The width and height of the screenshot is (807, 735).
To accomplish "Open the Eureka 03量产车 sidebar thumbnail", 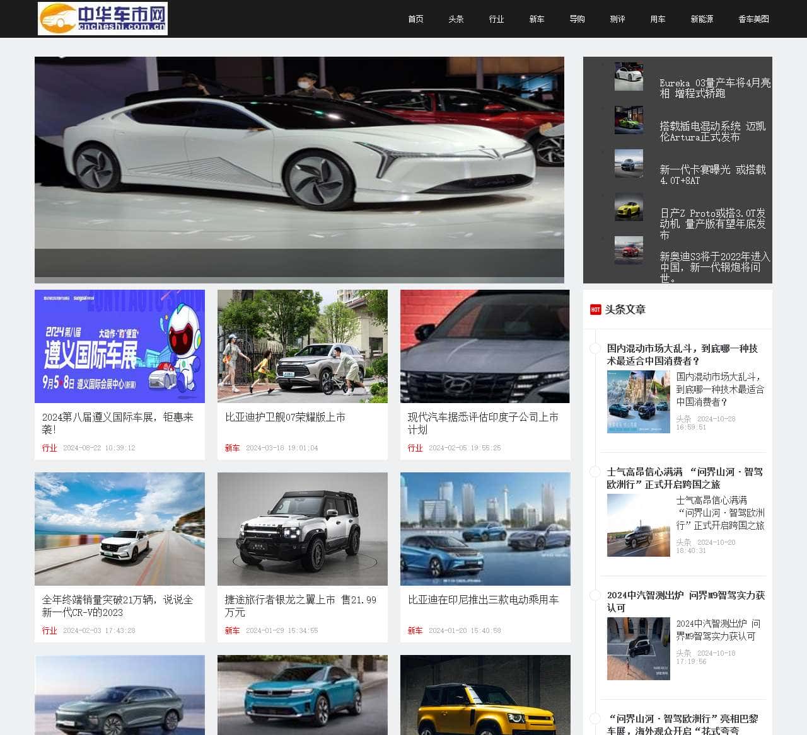I will pyautogui.click(x=629, y=77).
